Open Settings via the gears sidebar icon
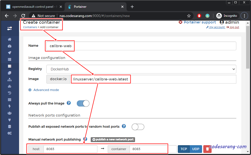This screenshot has height=155, width=251. pyautogui.click(x=10, y=133)
